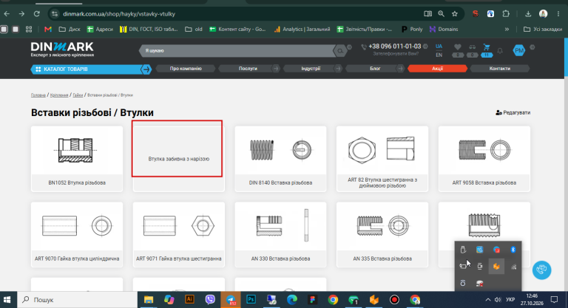
Task: Click the notifications bell icon
Action: click(500, 51)
